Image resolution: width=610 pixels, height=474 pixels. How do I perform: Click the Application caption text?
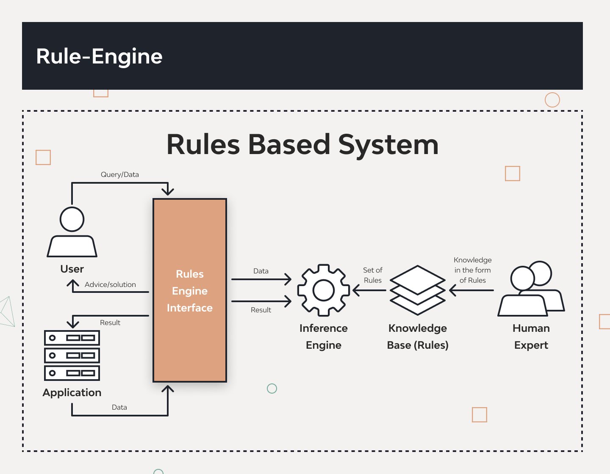72,393
